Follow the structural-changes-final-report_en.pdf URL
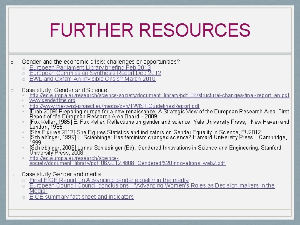The image size is (300, 225). (159, 95)
